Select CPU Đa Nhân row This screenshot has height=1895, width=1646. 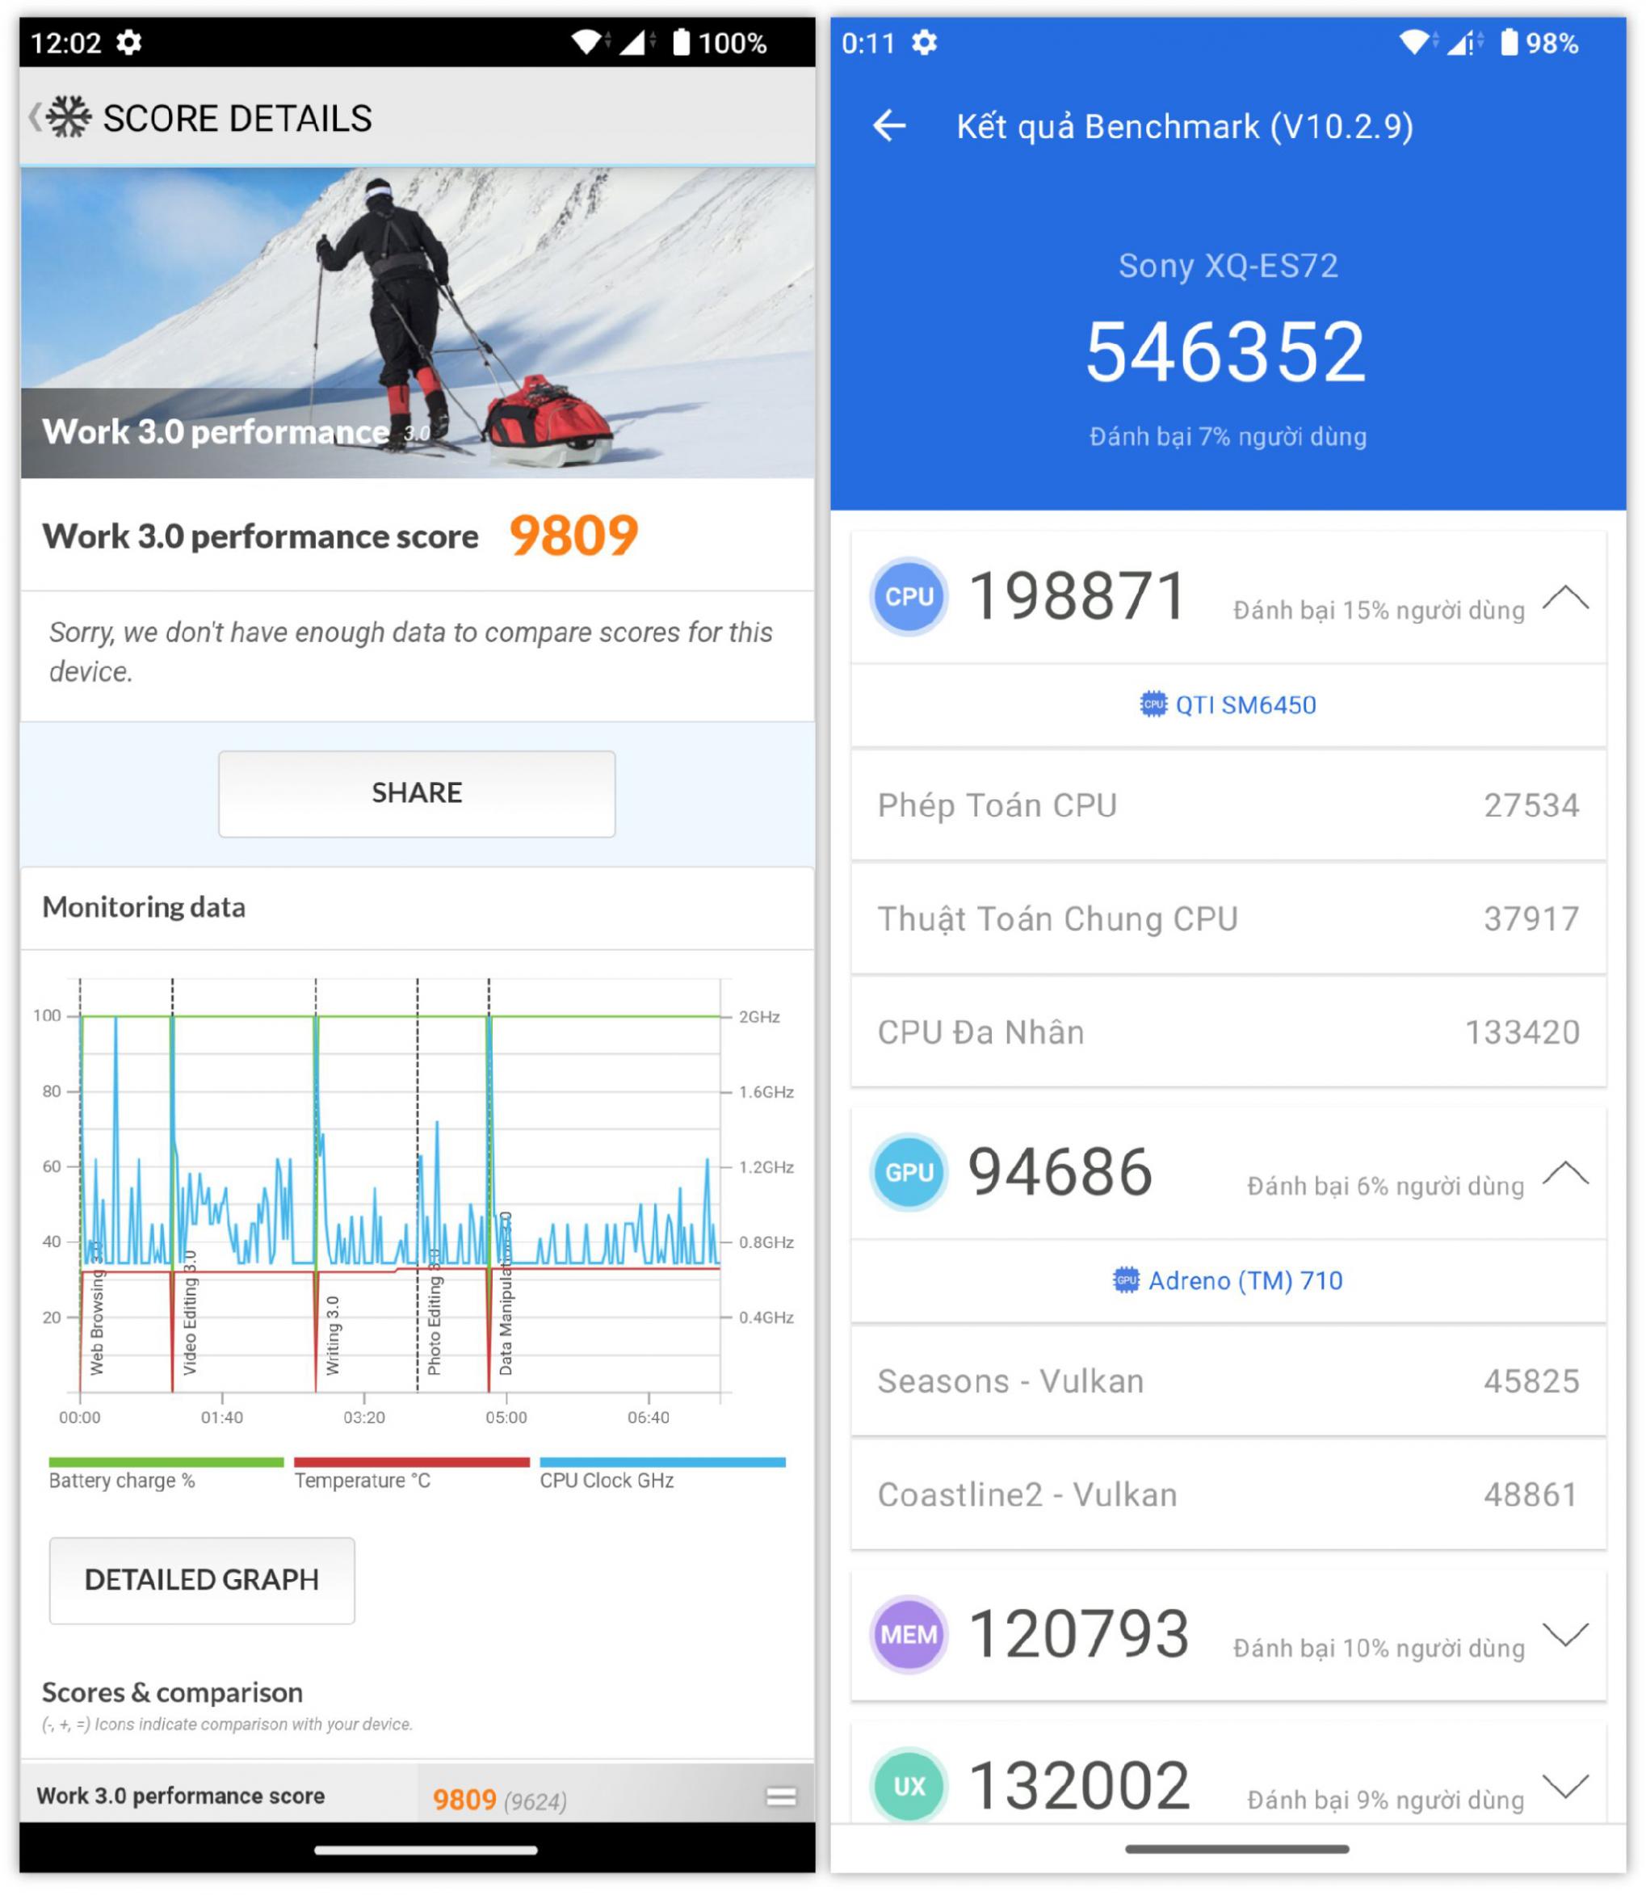[x=1228, y=1032]
